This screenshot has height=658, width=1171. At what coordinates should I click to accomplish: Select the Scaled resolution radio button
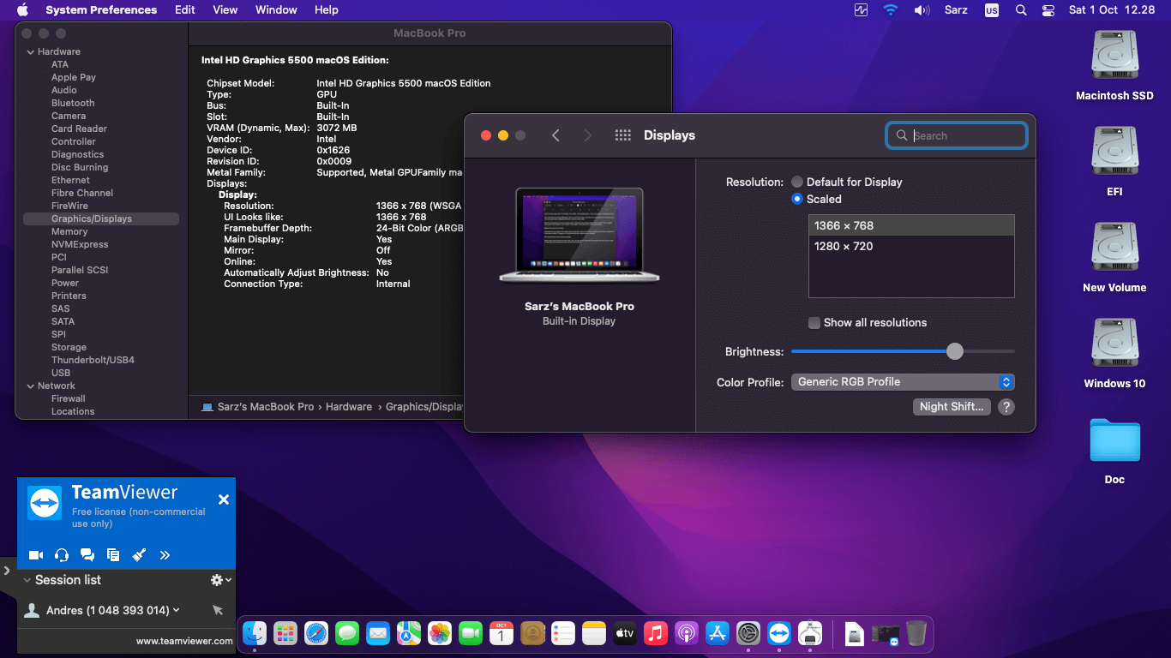797,199
